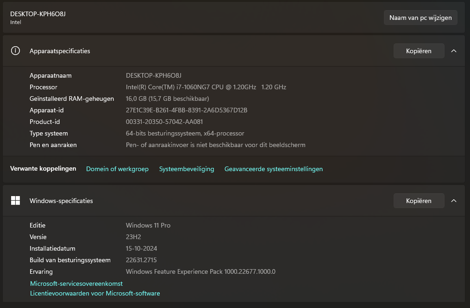
Task: Click the build number 22631.2715
Action: point(141,260)
